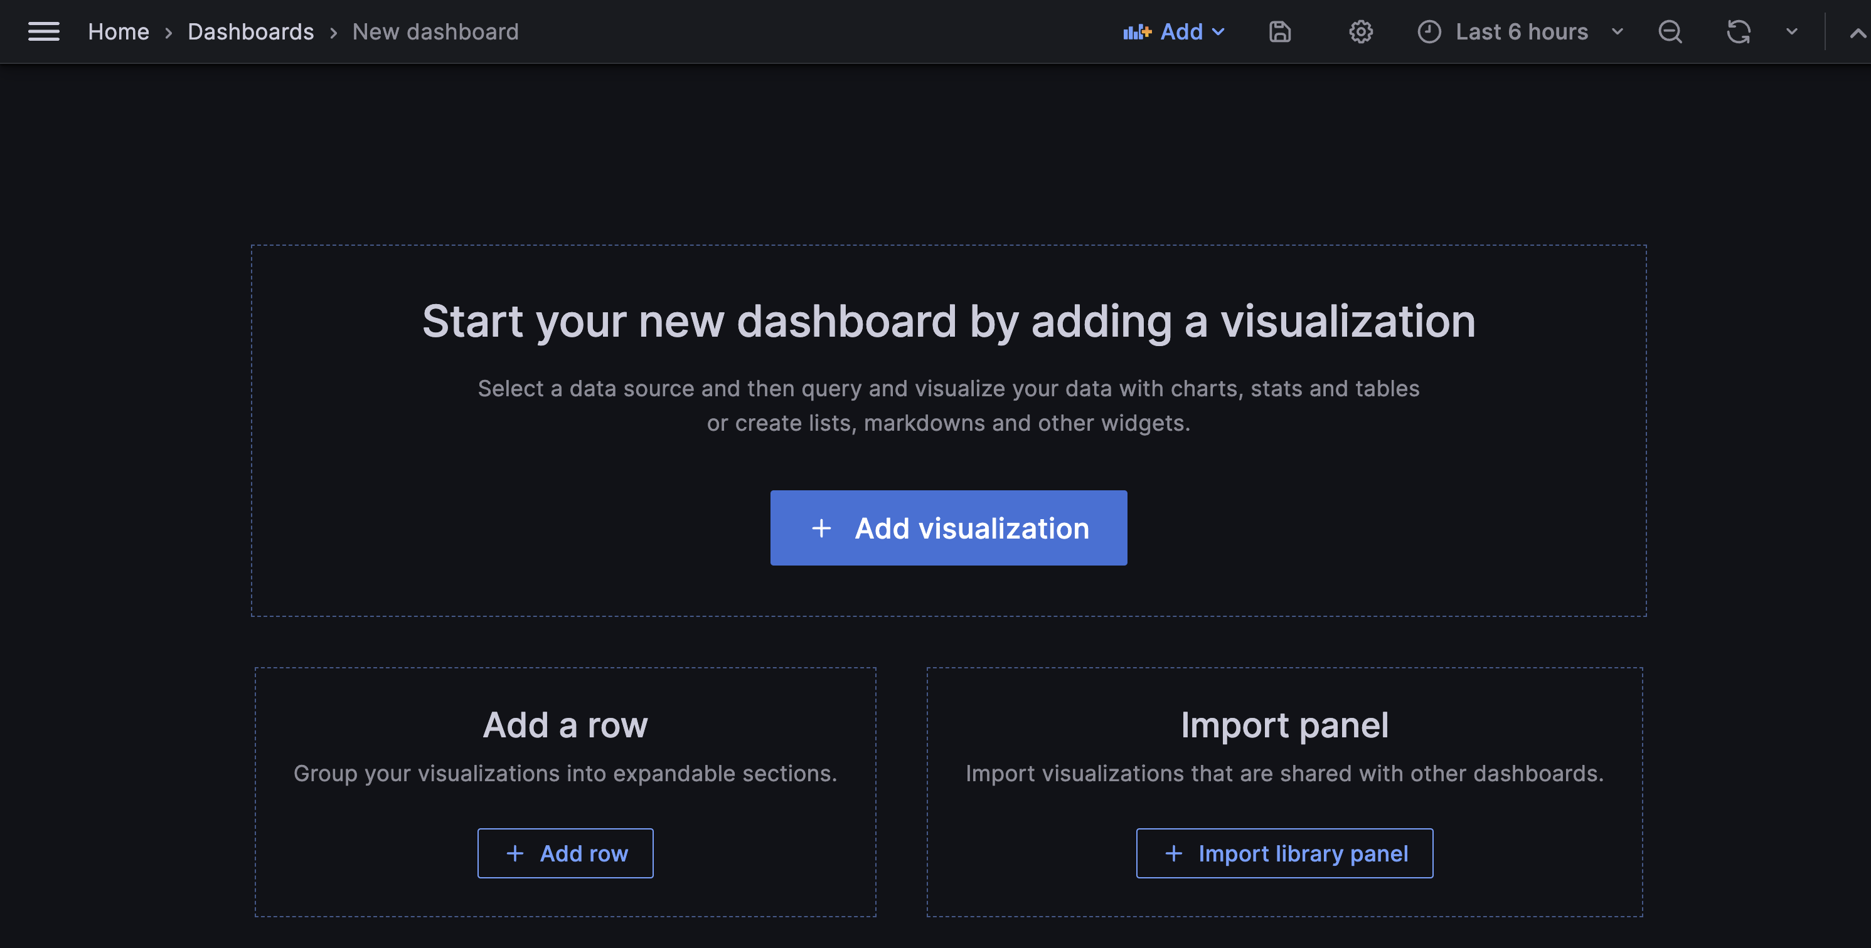Click the Add visualization button
Viewport: 1871px width, 948px height.
(948, 528)
